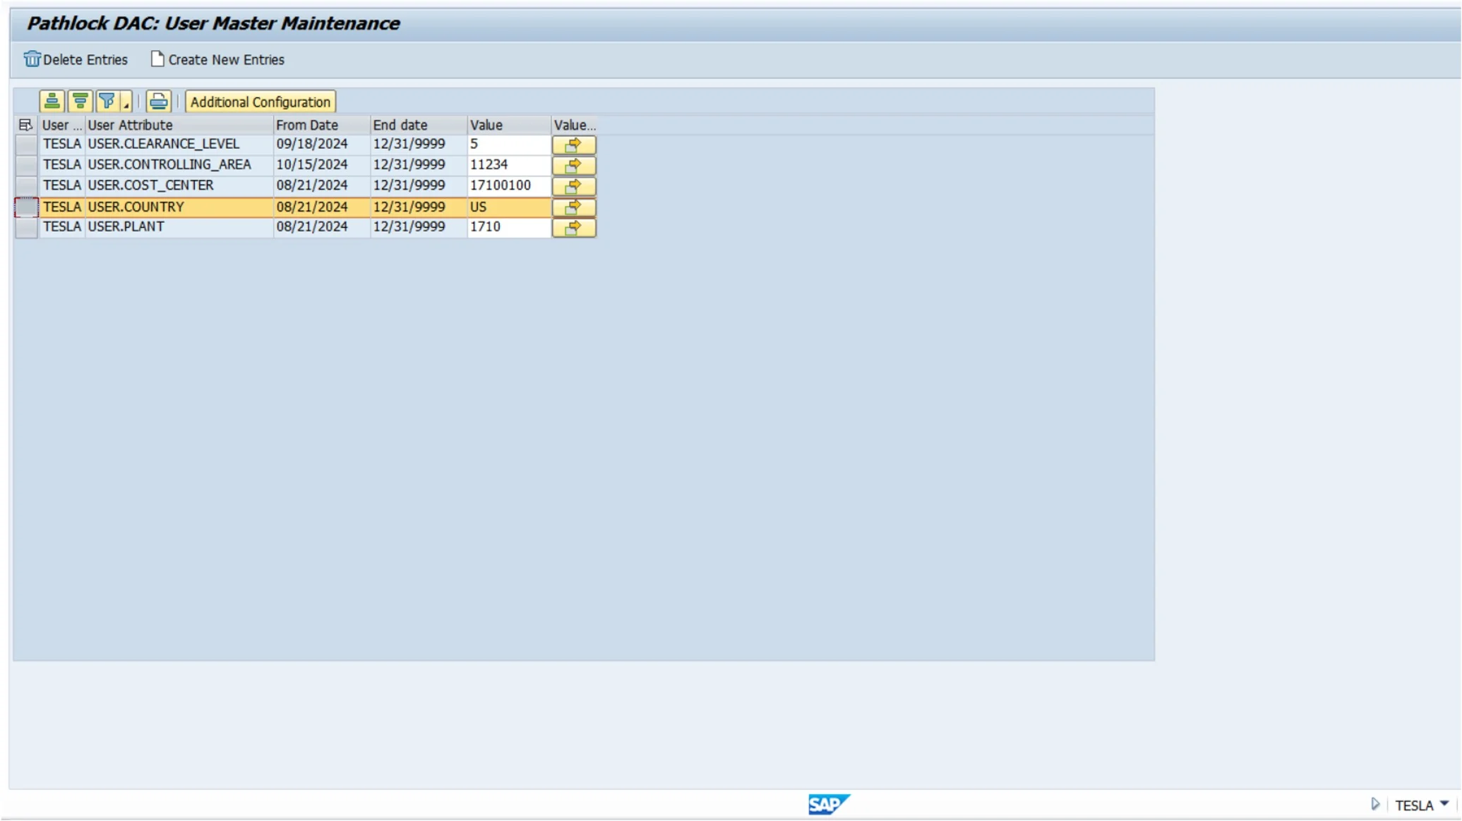The height and width of the screenshot is (821, 1462).
Task: Click the USER.COUNTRY attribute cell
Action: coord(179,207)
